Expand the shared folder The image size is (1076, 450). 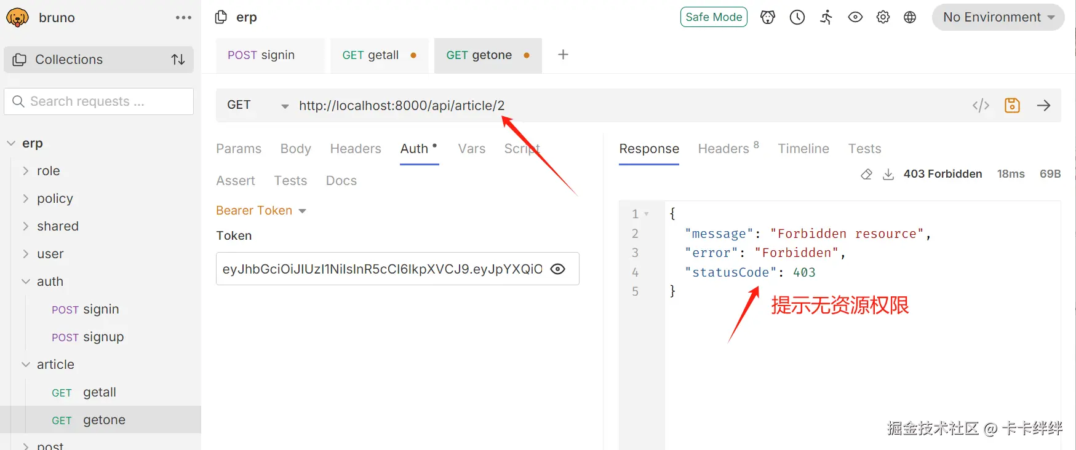26,226
